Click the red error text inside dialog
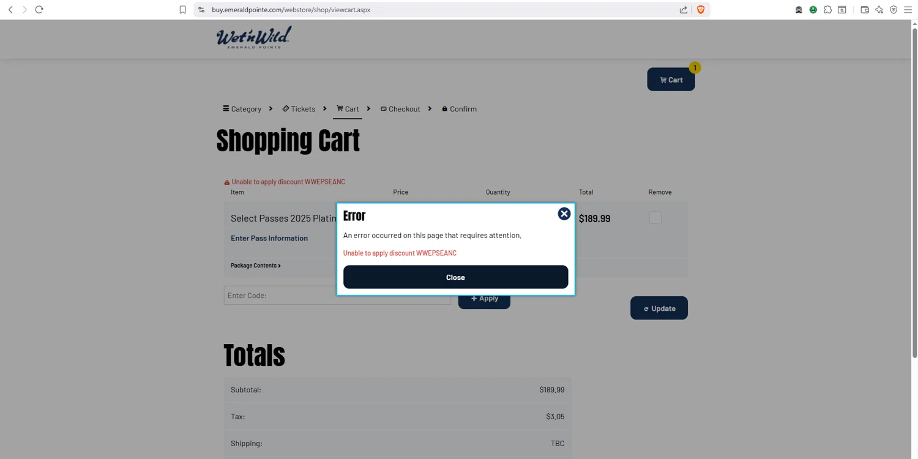This screenshot has height=459, width=918. [x=400, y=253]
